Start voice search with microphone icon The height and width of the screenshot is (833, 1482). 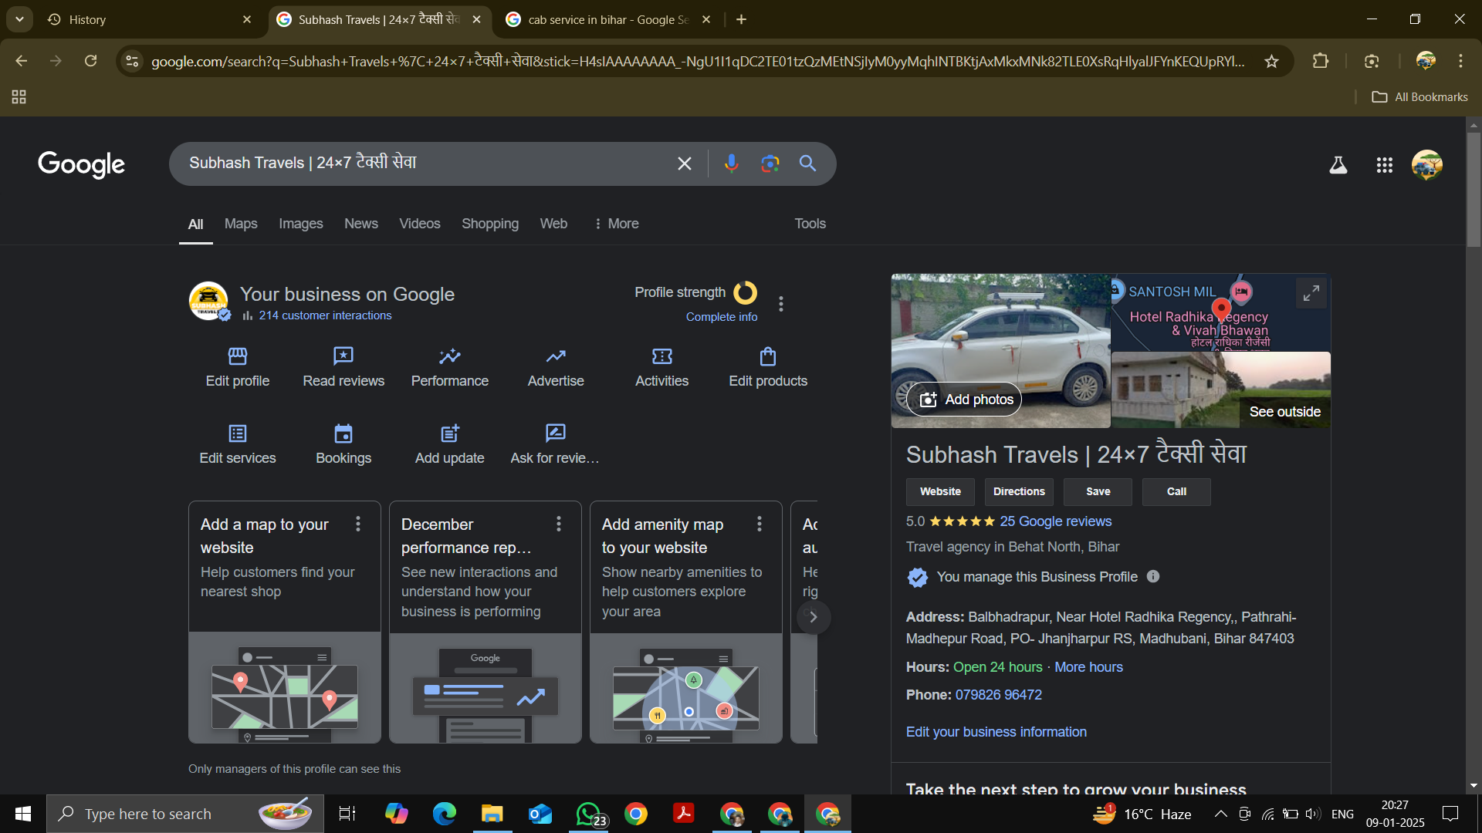click(732, 164)
